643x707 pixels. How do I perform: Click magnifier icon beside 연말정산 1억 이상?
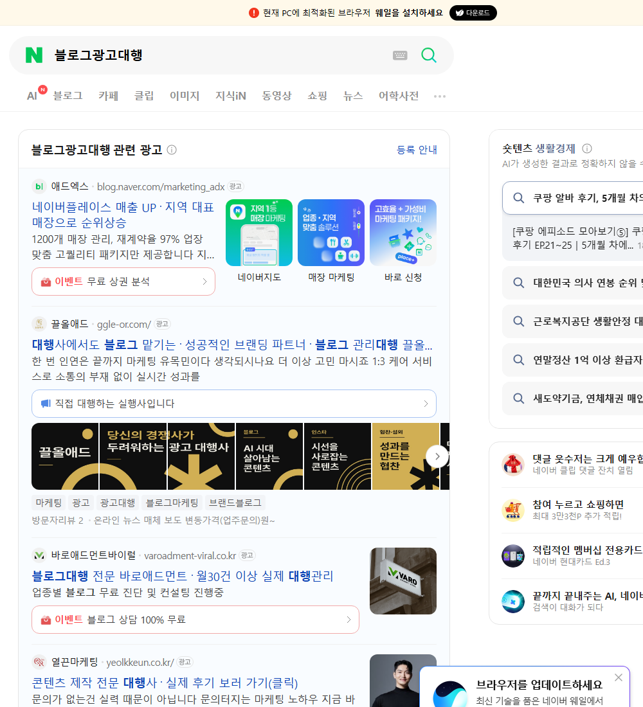point(519,360)
